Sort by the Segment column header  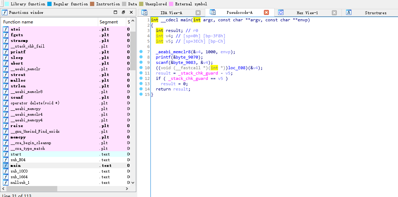(x=108, y=22)
